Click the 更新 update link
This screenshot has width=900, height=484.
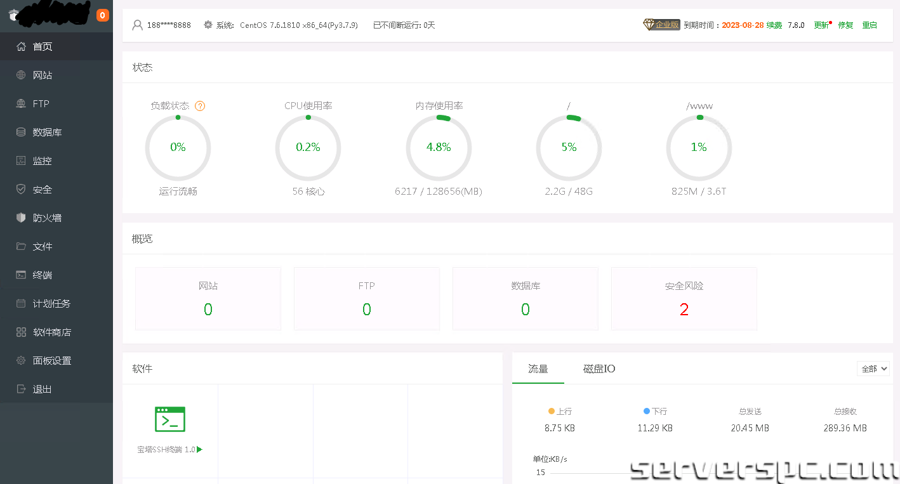pos(821,25)
